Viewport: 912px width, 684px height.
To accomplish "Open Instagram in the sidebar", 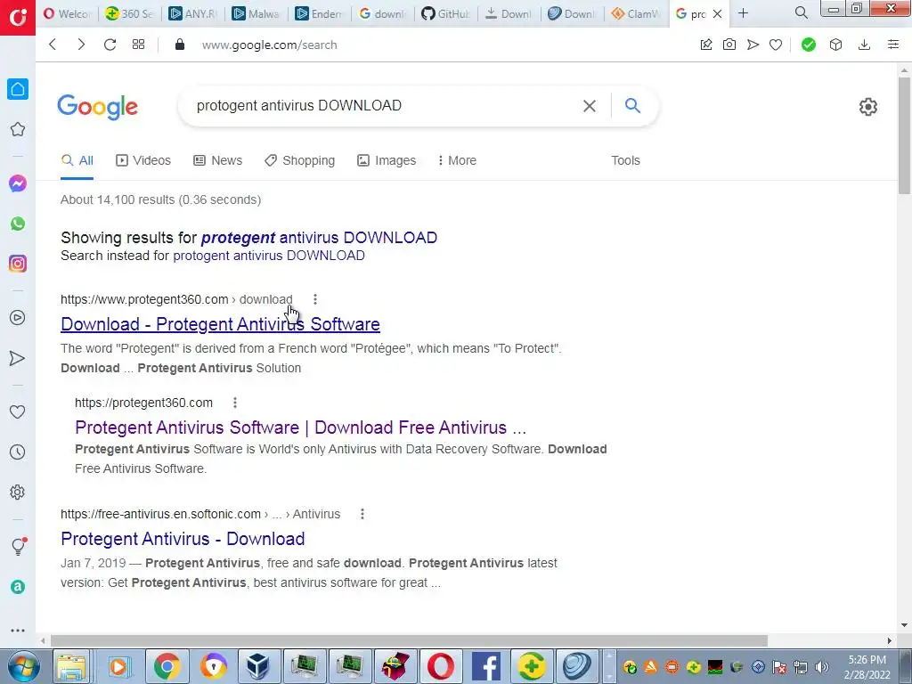I will 18,264.
